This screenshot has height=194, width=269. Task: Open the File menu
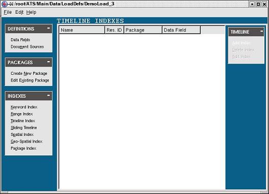8,12
